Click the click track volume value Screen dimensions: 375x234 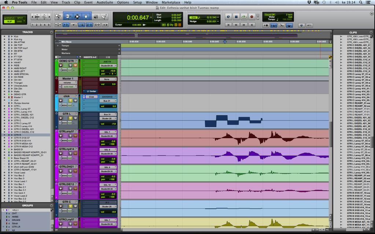108,106
